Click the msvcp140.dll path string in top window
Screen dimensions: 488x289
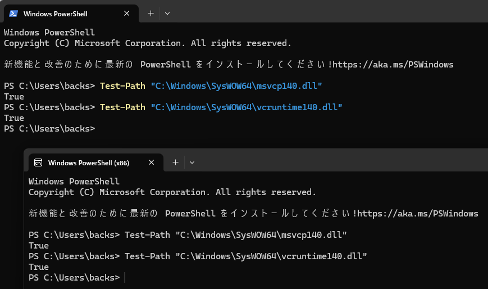pos(236,86)
